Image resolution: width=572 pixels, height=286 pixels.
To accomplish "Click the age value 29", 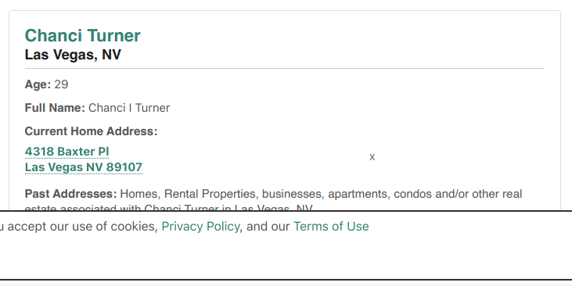I will (61, 84).
